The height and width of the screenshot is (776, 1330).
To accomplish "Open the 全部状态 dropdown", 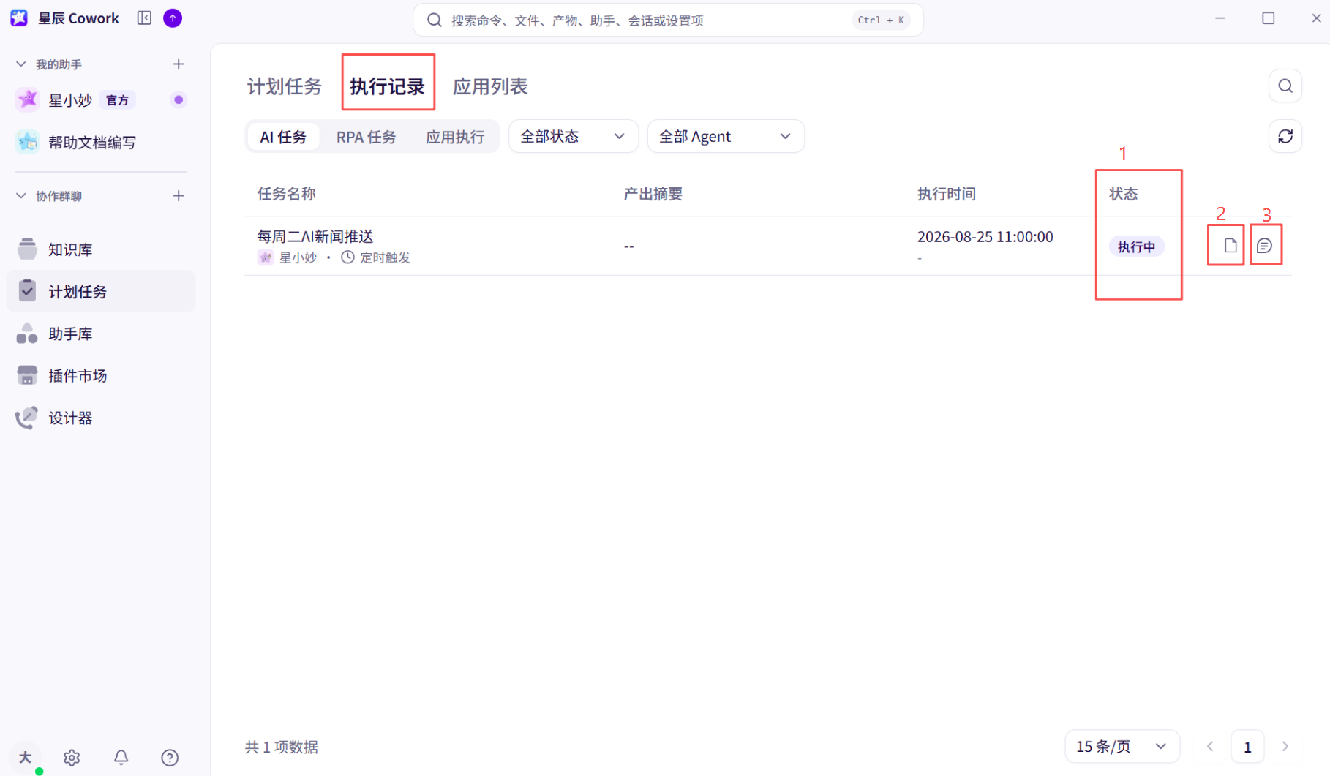I will click(x=573, y=136).
